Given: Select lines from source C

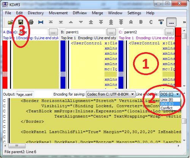Looking at the screenshot, I should point(151,22).
